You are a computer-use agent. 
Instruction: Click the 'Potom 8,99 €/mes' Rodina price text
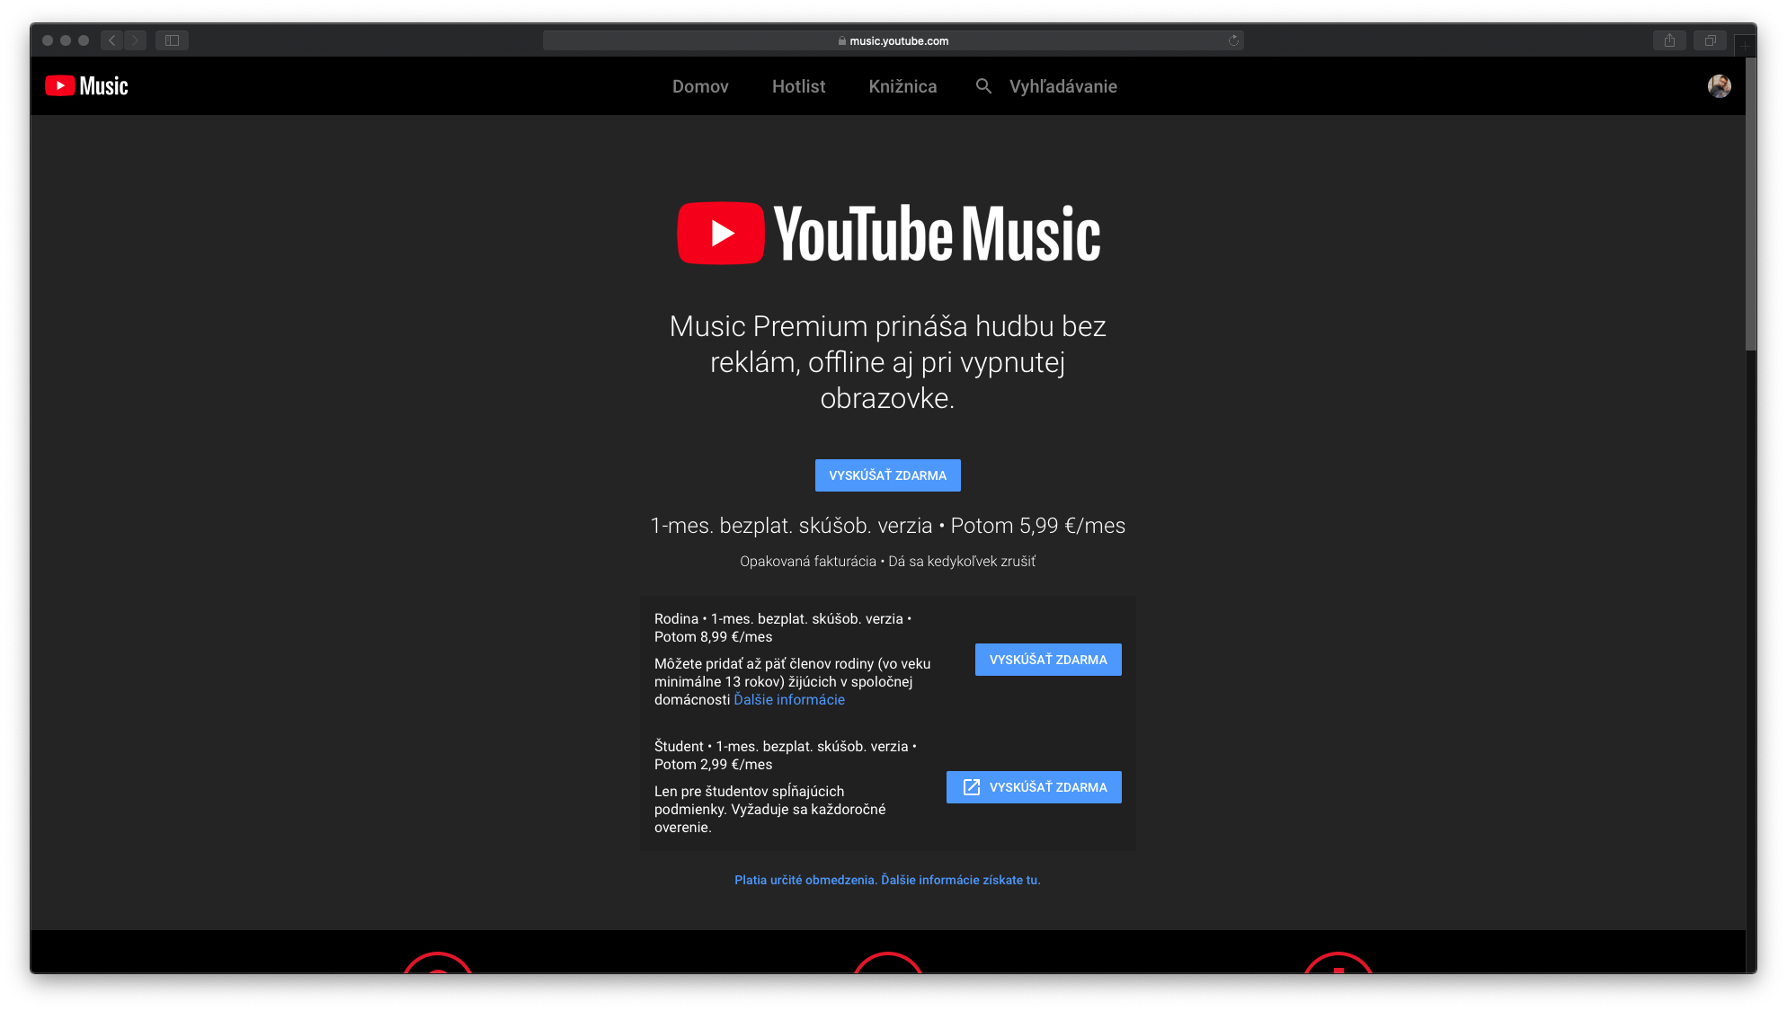tap(713, 637)
